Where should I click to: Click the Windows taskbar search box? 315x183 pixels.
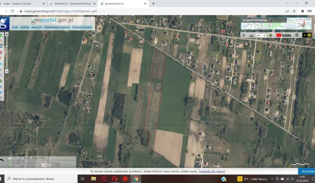(x=41, y=179)
